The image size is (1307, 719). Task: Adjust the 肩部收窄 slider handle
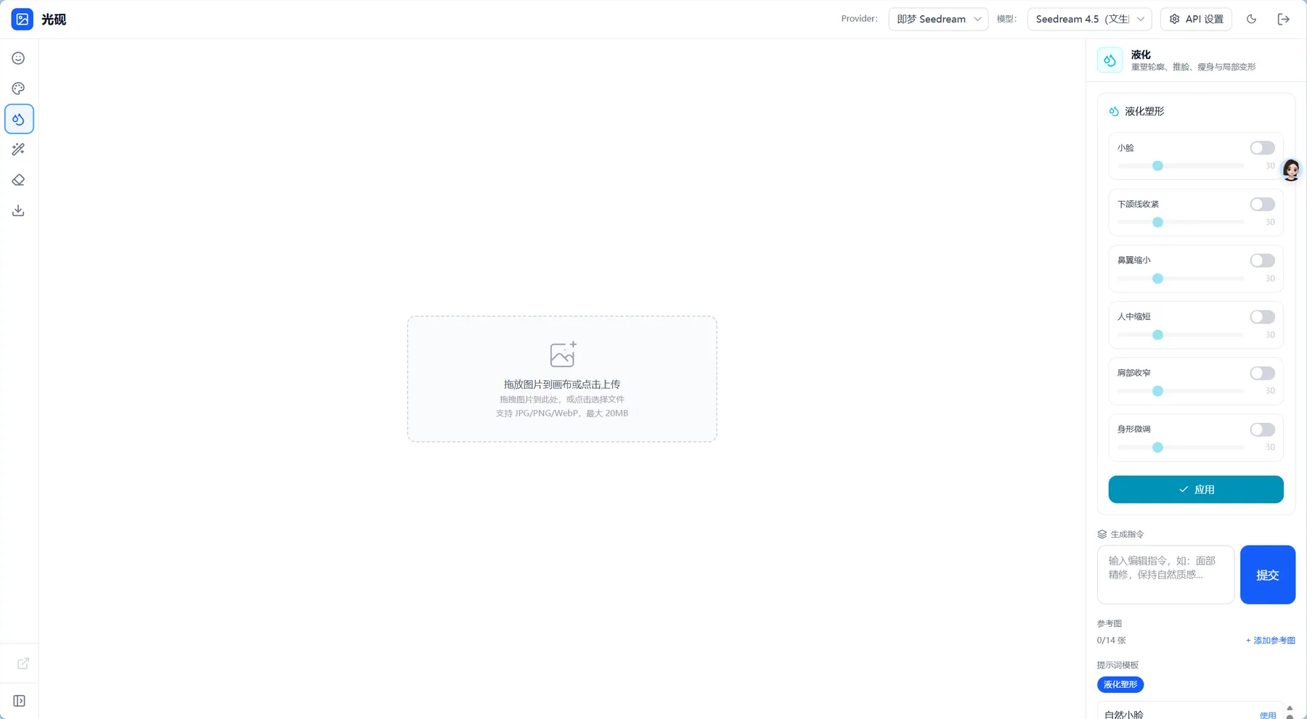coord(1158,391)
